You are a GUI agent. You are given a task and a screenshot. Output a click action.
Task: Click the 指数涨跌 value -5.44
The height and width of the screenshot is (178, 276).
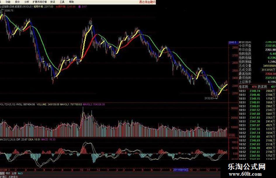click(x=272, y=54)
